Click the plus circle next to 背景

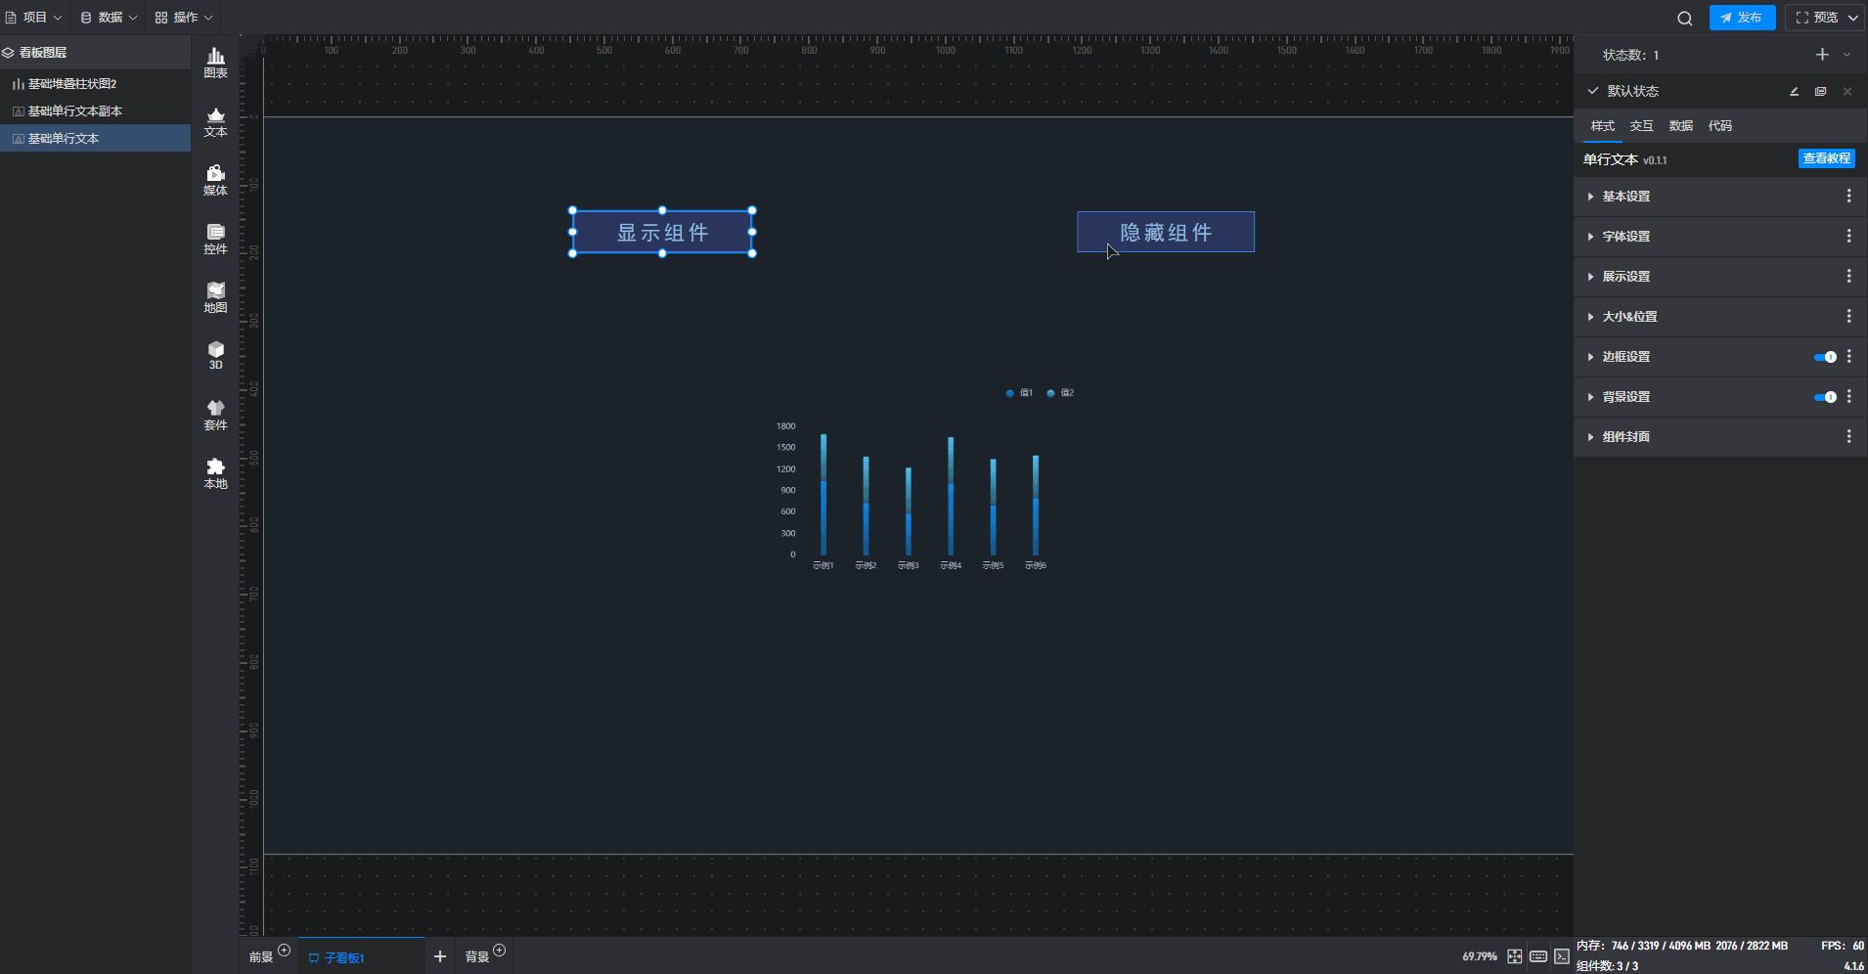(500, 950)
